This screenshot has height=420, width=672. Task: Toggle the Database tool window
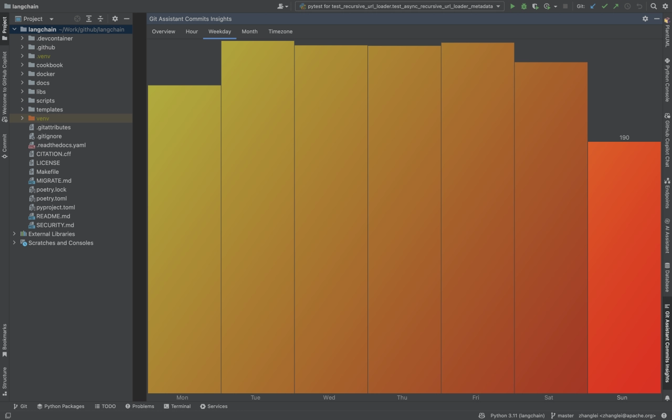coord(667,277)
